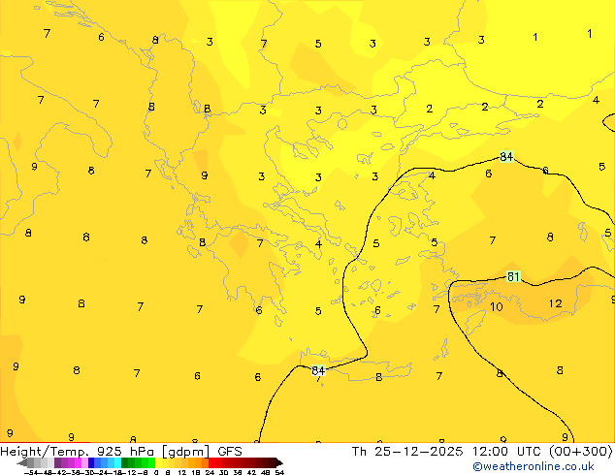Click the GFS model label
Image resolution: width=615 pixels, height=475 pixels.
[x=230, y=452]
